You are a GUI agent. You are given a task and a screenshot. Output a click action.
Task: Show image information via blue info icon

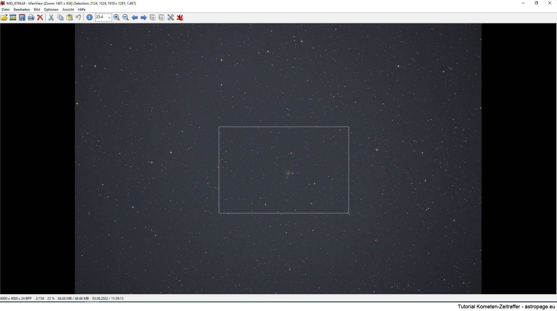[89, 17]
